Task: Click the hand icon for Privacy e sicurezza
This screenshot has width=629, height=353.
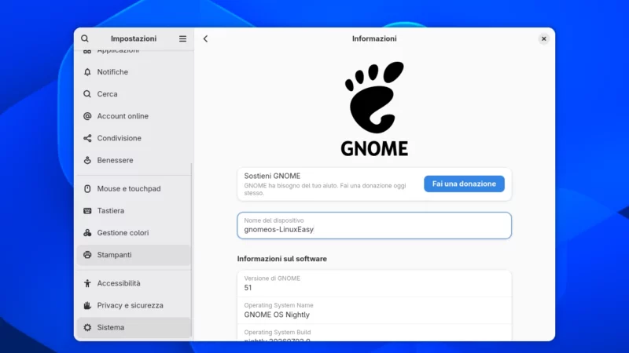Action: (x=87, y=305)
